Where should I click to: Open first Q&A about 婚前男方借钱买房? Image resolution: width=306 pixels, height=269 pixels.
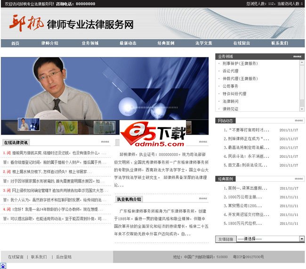[x=56, y=153]
